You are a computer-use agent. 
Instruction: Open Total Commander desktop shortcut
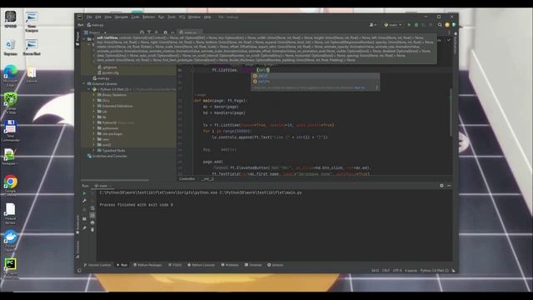[x=10, y=131]
